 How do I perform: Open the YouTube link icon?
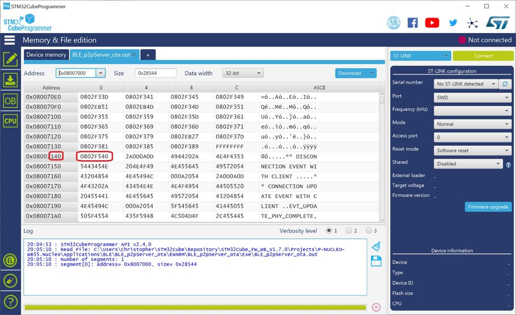432,23
